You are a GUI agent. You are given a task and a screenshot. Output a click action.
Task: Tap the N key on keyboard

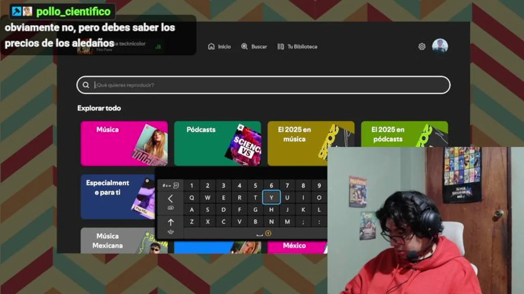[x=271, y=222]
